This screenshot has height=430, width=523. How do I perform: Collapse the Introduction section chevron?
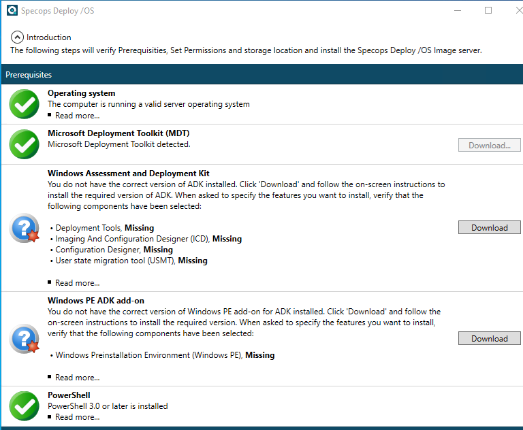click(x=17, y=37)
